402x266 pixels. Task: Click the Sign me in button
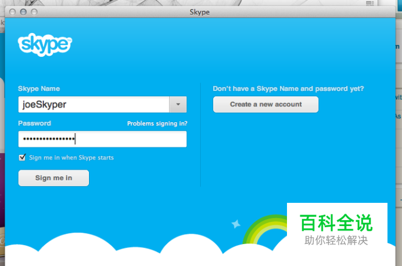coord(53,178)
